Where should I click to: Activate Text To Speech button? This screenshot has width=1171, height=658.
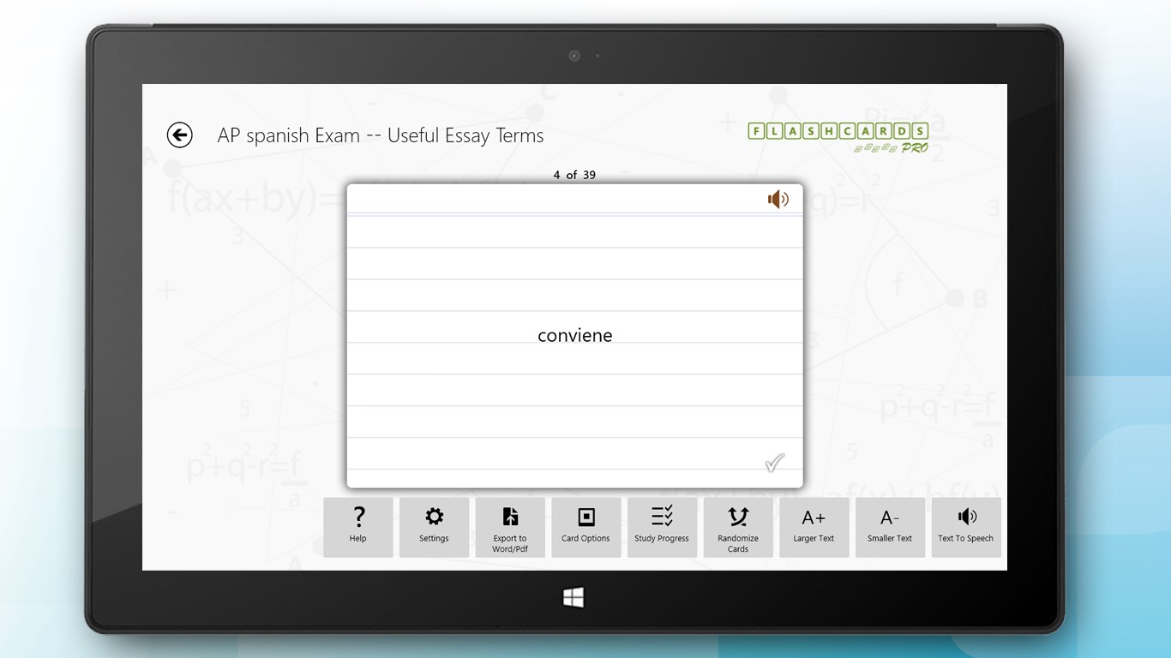[x=966, y=527]
